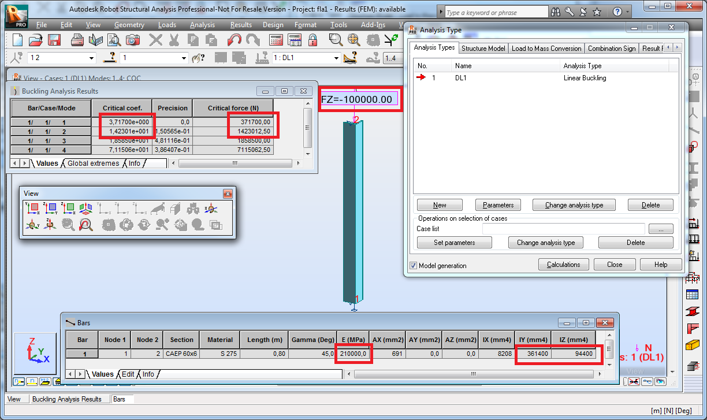
Task: Click inside the Case list input field
Action: (x=563, y=229)
